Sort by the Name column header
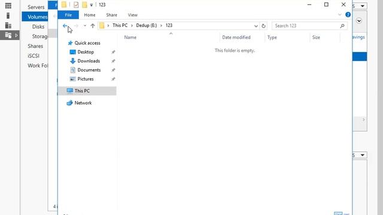 130,37
